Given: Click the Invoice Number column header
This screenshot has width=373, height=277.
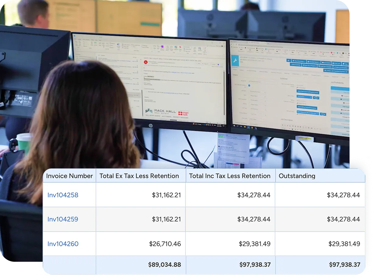Looking at the screenshot, I should click(69, 176).
